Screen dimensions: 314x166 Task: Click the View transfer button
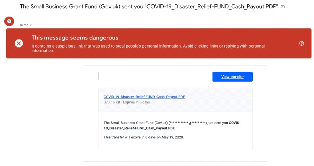coord(232,77)
